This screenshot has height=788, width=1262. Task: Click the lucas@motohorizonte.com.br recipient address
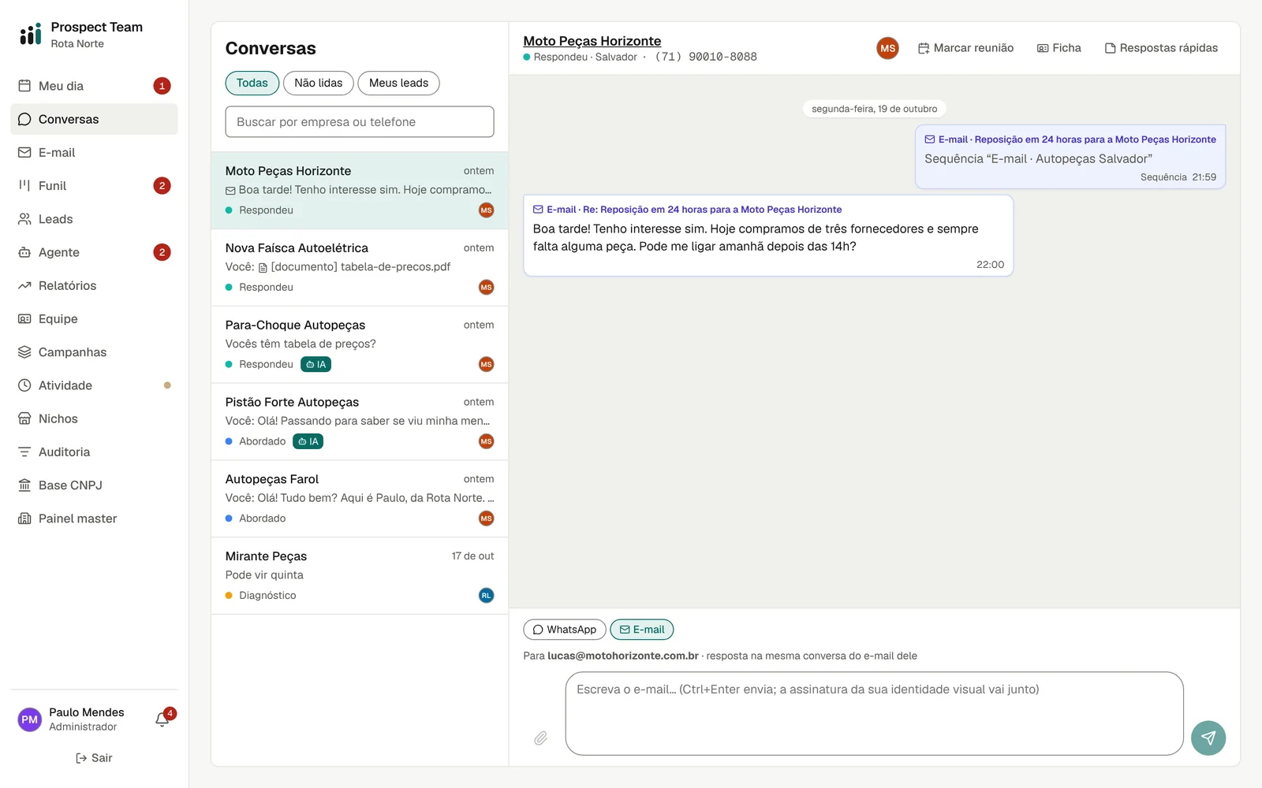pos(623,656)
